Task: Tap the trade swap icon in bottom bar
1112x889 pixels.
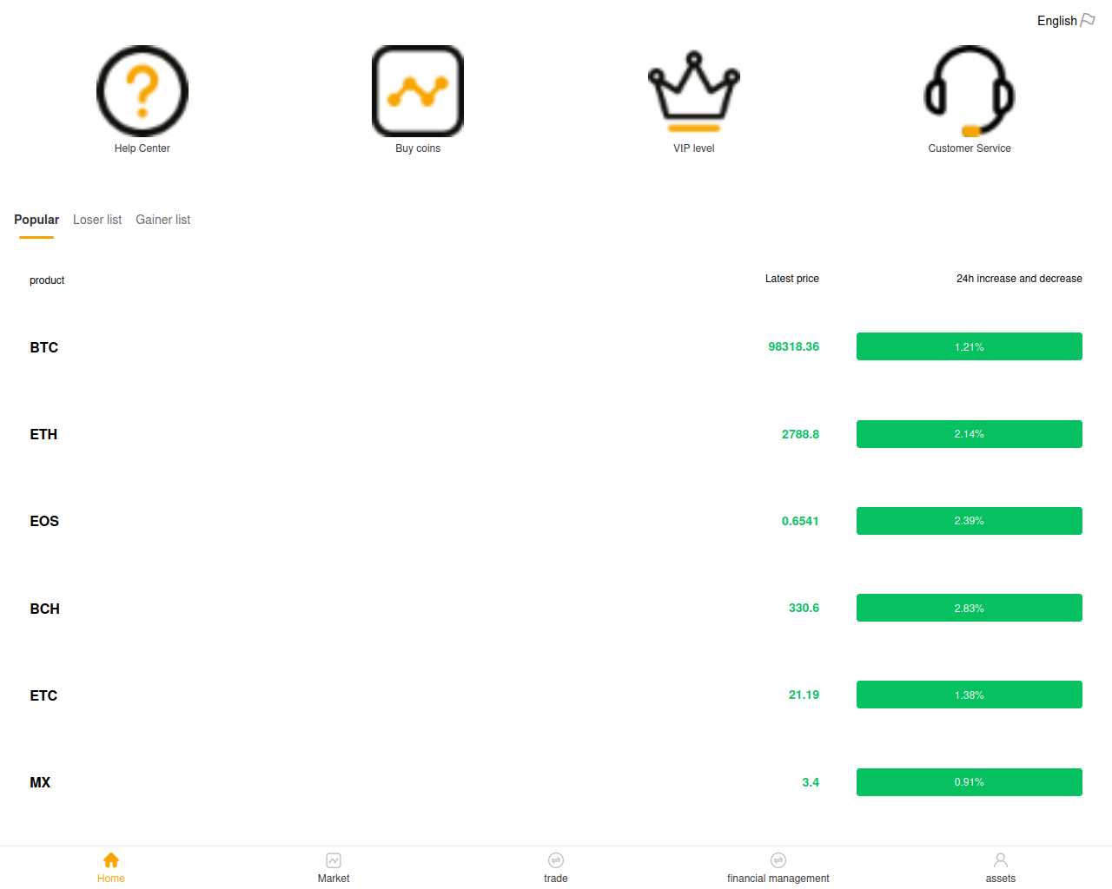Action: click(x=556, y=860)
